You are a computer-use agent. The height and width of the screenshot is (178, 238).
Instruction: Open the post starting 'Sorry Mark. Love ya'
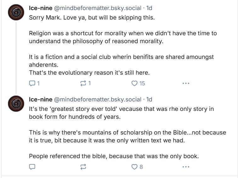pos(92,17)
